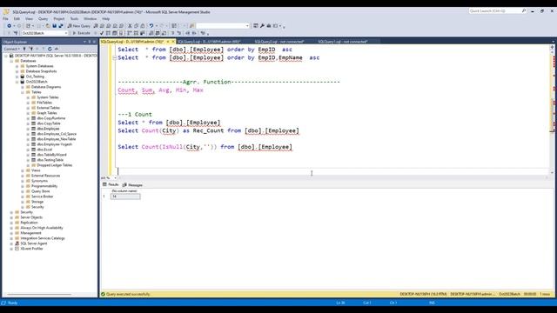Toggle Include Client Statistics
The width and height of the screenshot is (557, 313).
tap(142, 33)
